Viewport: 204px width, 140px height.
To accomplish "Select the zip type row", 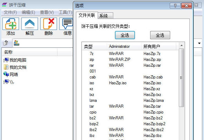I will (x=130, y=60).
